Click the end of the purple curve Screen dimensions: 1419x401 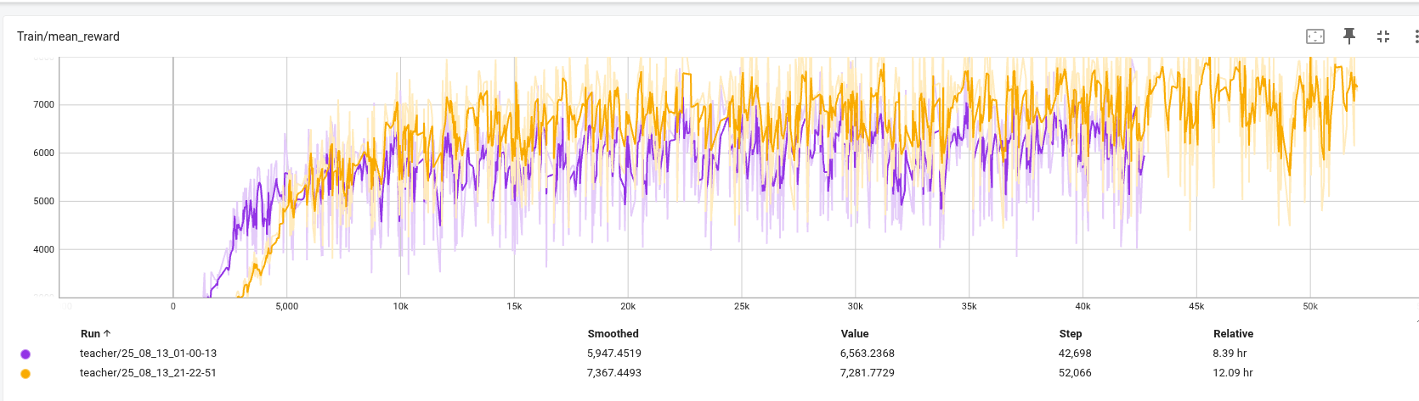(x=1144, y=156)
